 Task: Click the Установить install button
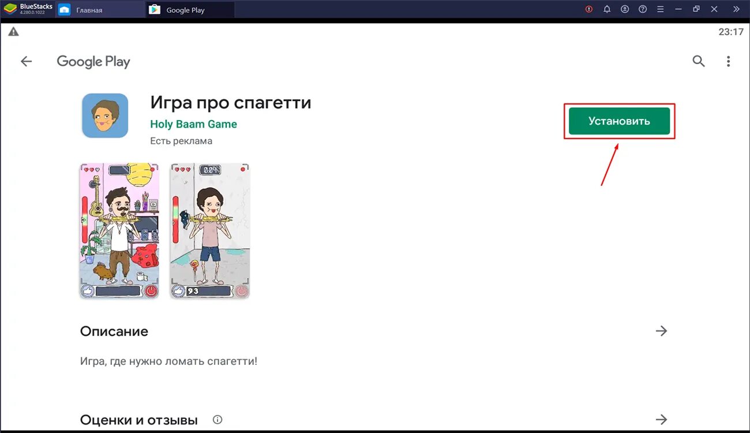[x=619, y=121]
